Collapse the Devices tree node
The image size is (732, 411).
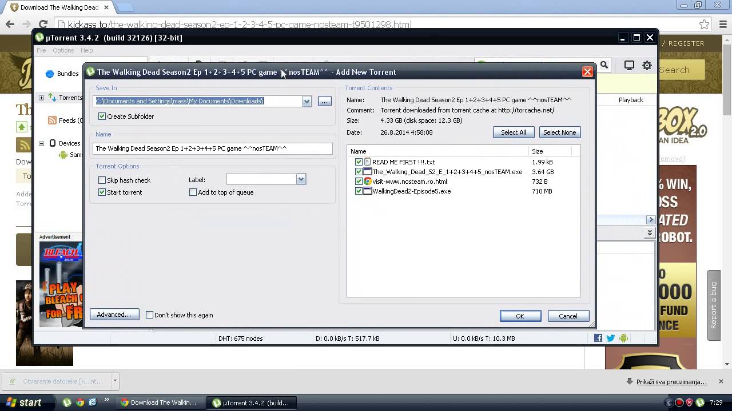(x=41, y=143)
